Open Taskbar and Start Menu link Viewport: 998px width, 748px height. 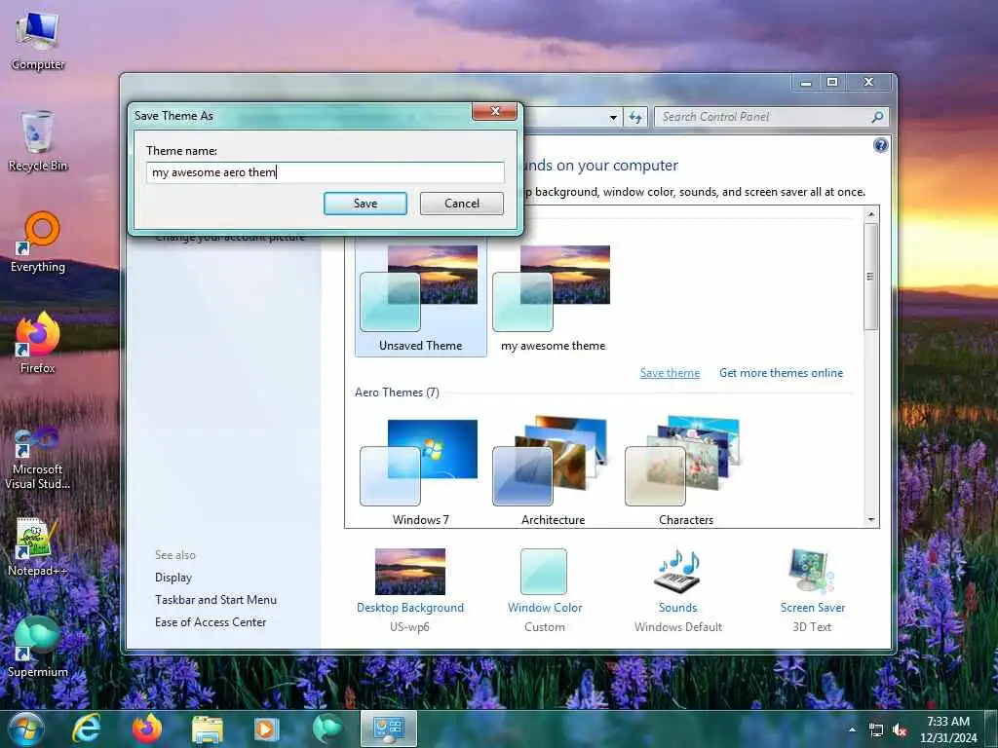[x=215, y=600]
